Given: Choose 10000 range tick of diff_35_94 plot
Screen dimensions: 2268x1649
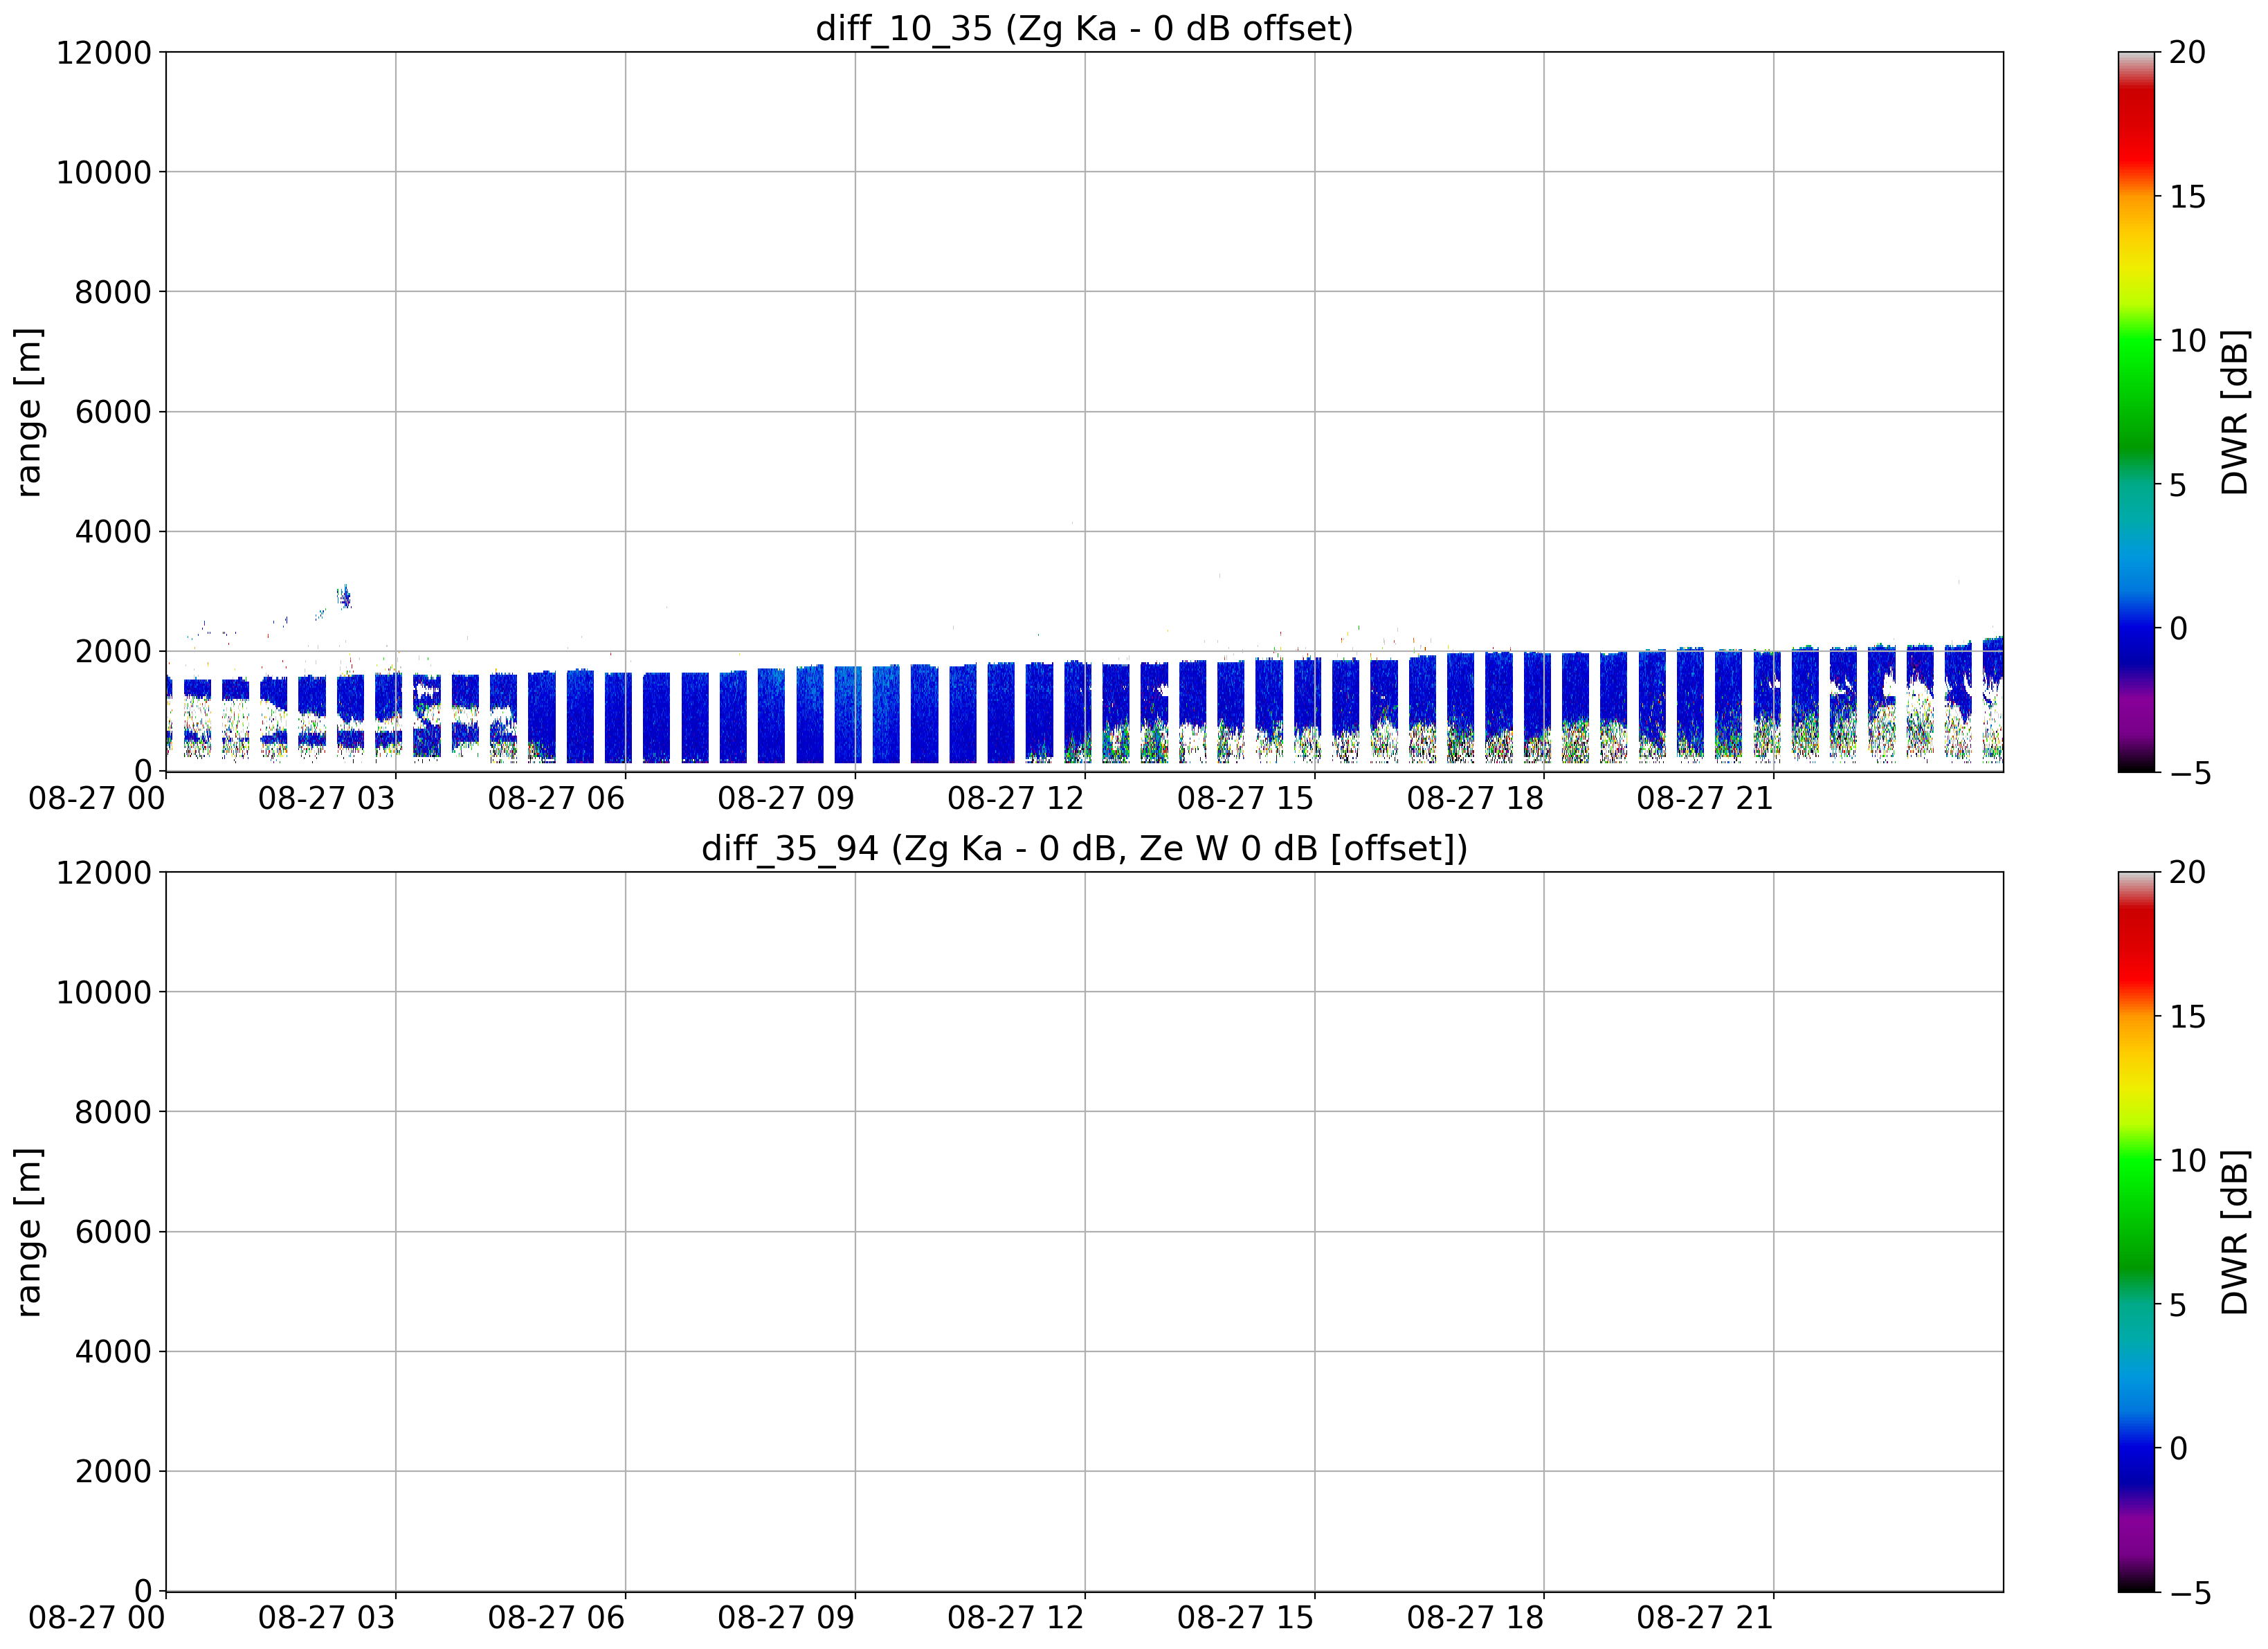Looking at the screenshot, I should (104, 992).
